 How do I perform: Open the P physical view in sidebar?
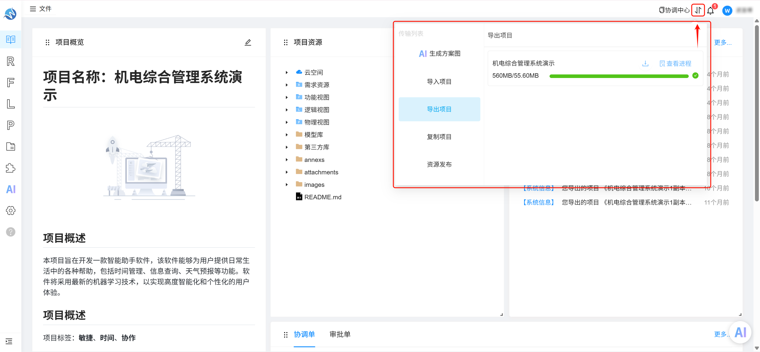[x=11, y=125]
